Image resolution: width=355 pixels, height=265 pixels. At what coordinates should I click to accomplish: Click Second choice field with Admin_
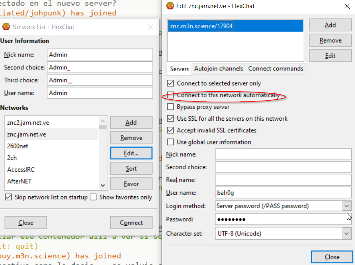point(100,67)
